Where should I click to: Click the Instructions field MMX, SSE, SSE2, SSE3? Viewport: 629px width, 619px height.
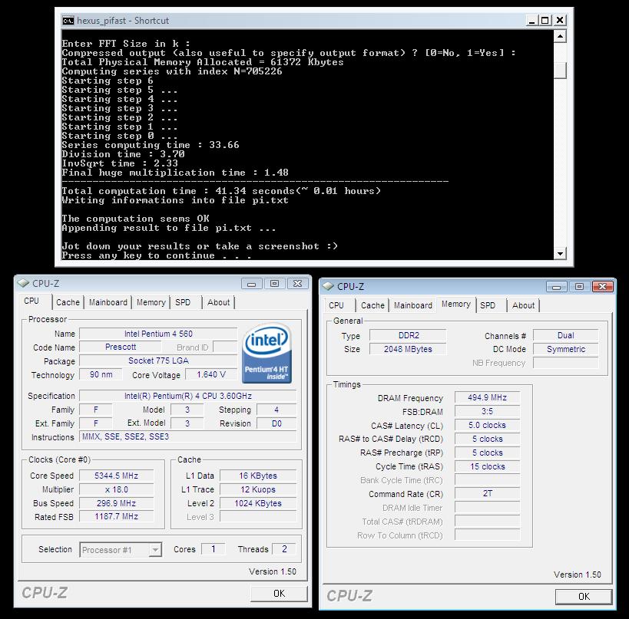click(187, 436)
